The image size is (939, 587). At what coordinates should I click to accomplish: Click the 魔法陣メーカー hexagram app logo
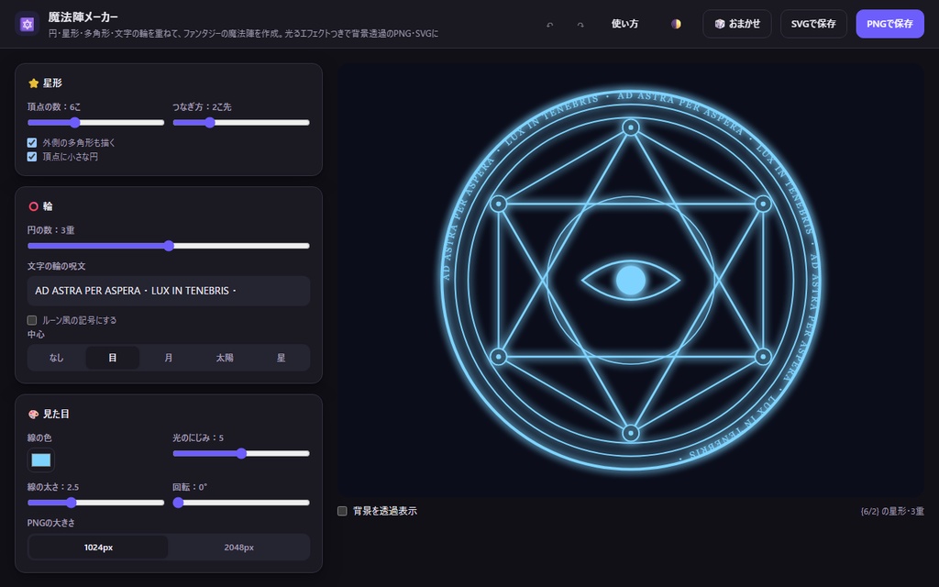27,24
